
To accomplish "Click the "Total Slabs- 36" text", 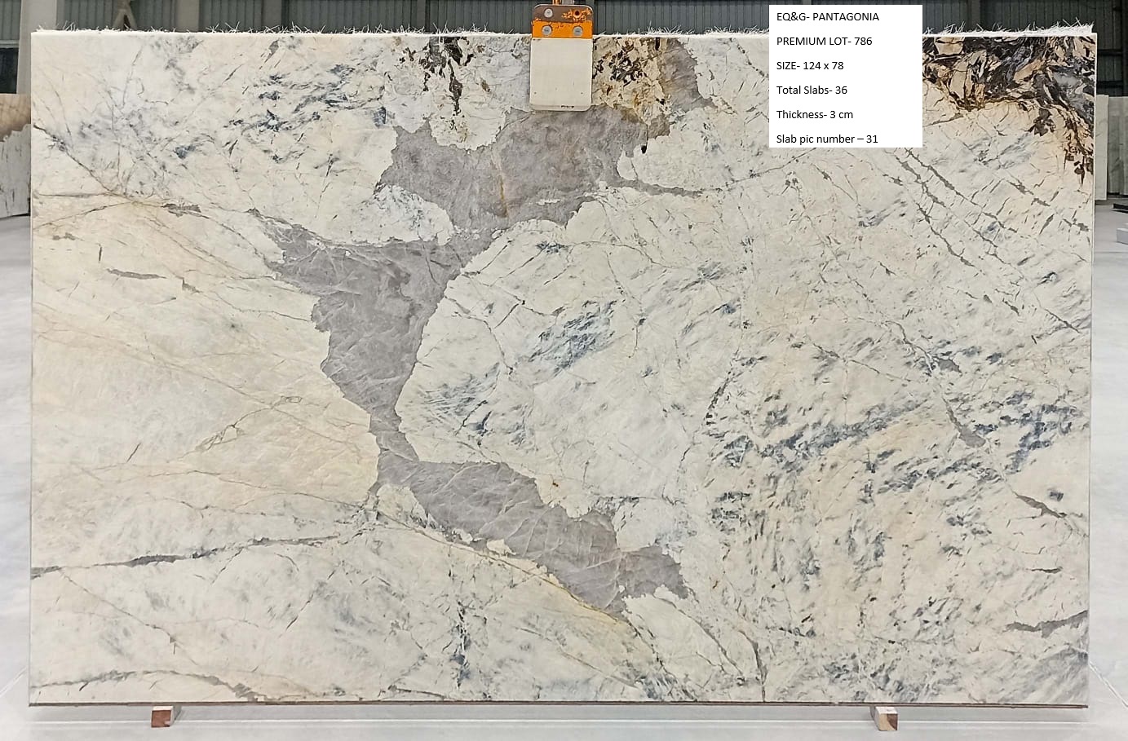I will coord(812,90).
